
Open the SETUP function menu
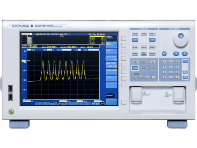coord(135,47)
